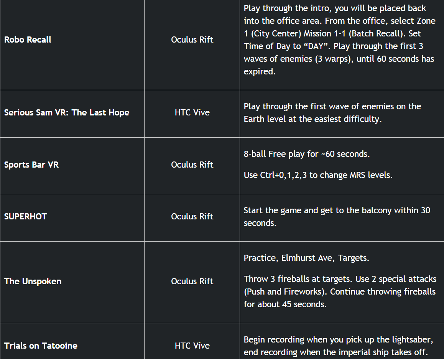Click Oculus Rift in the SUPERHOT row
Viewport: 444px width, 359px height.
pyautogui.click(x=192, y=216)
